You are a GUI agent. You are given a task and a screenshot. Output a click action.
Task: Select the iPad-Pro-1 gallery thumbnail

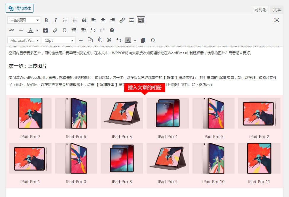click(30, 158)
